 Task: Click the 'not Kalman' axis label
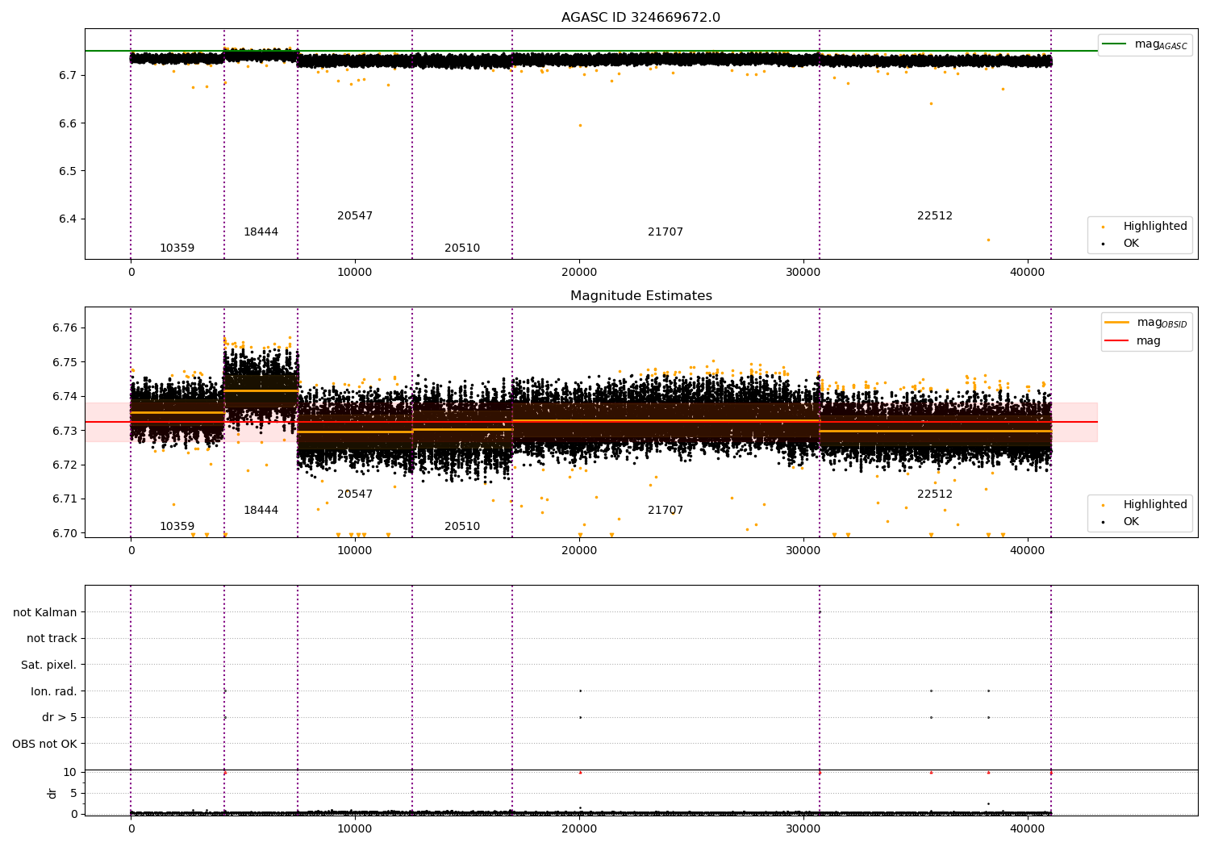(45, 612)
